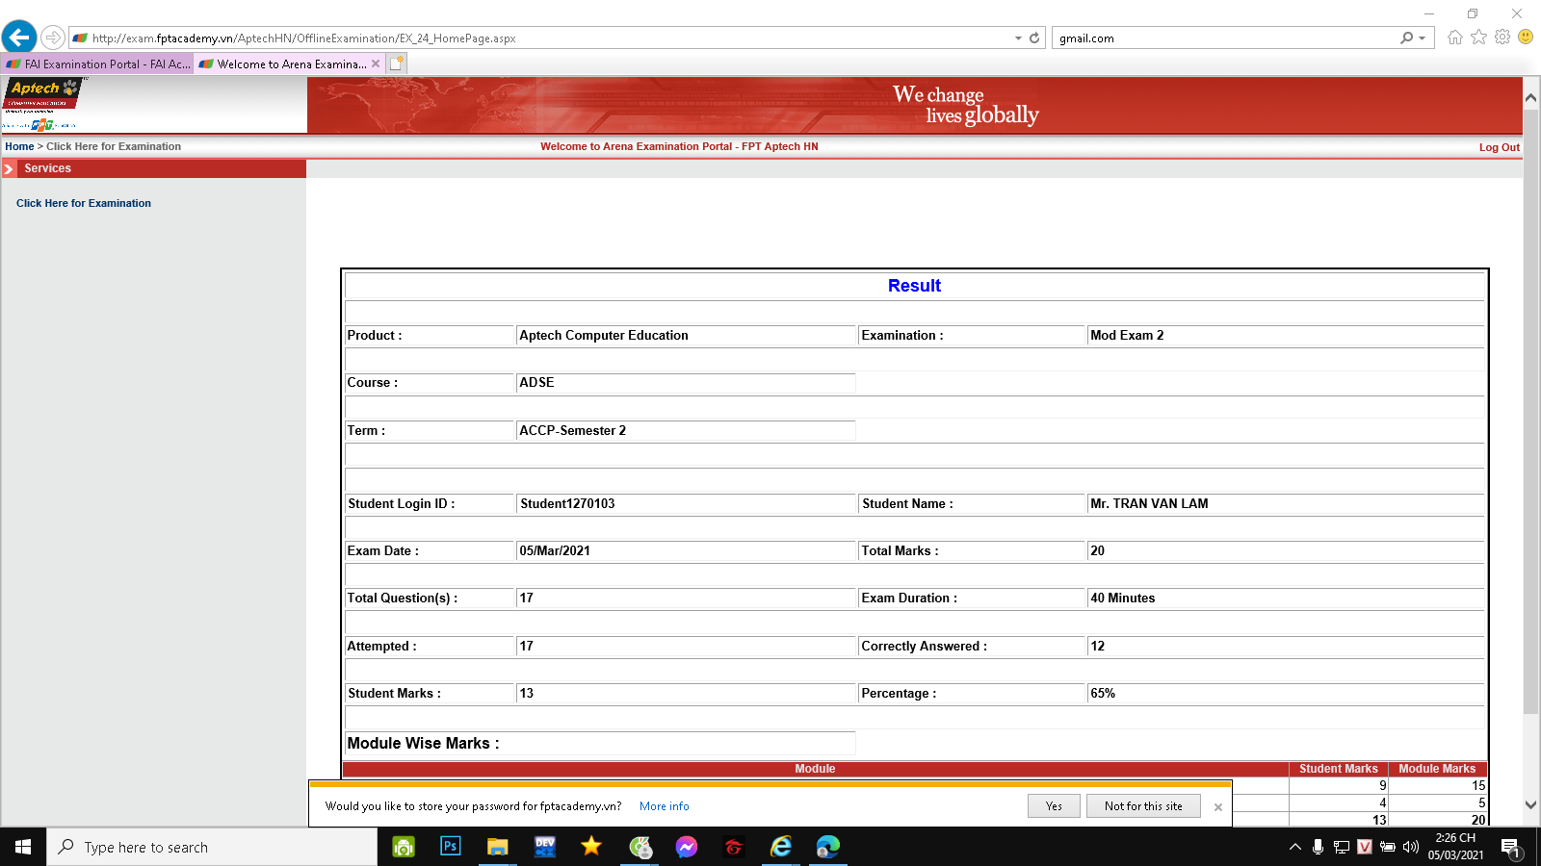Click the 65% percentage value
This screenshot has width=1541, height=866.
pyautogui.click(x=1103, y=694)
